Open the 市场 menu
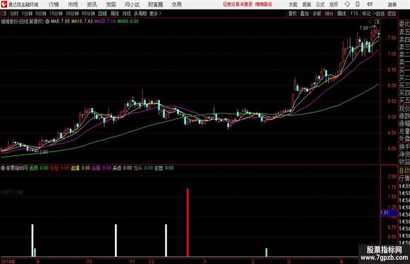The image size is (410, 264). (73, 4)
